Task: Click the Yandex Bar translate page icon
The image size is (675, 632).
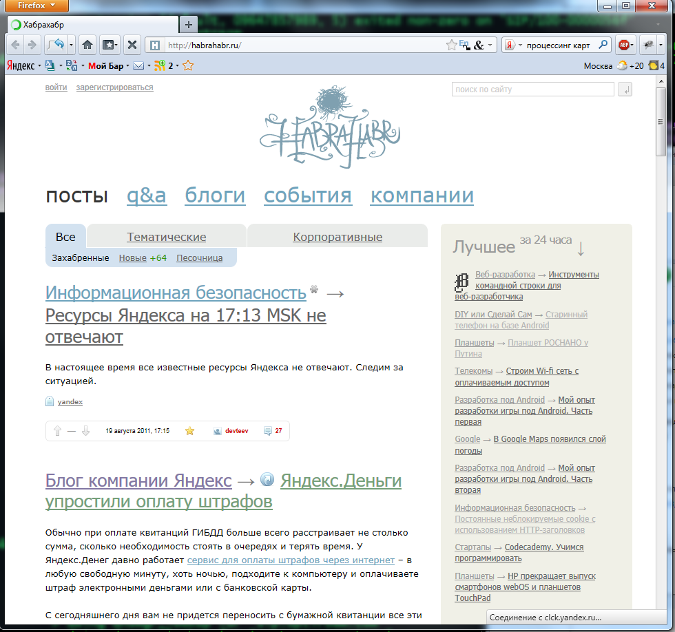Action: [x=72, y=65]
